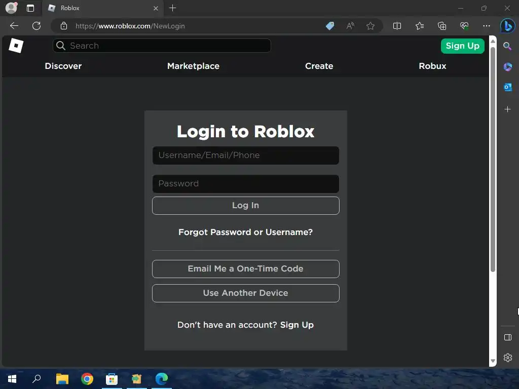Click into the Roblox Search field
This screenshot has height=389, width=519.
coord(162,46)
